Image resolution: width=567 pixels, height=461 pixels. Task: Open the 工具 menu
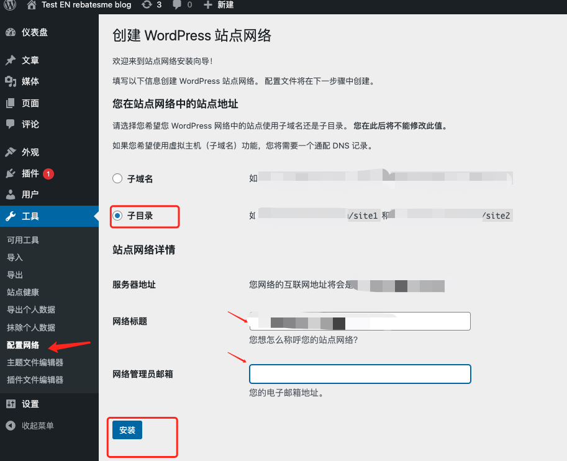click(x=49, y=216)
